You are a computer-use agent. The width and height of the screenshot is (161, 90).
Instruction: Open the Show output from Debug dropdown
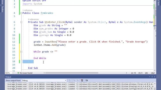tap(65, 80)
